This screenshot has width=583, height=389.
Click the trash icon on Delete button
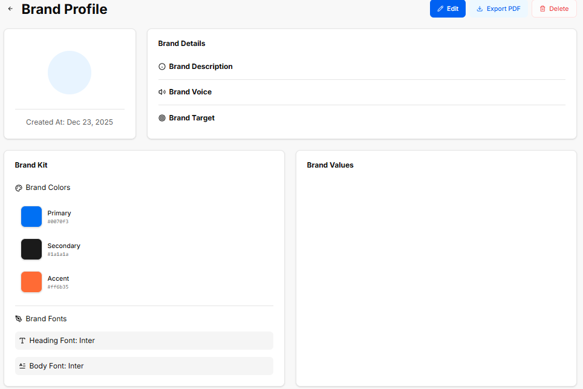(x=542, y=8)
